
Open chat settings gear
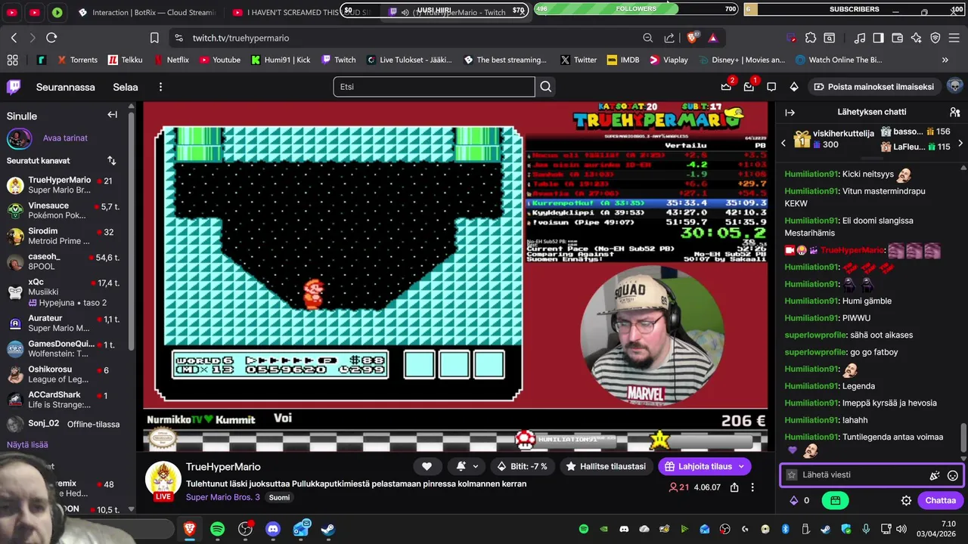click(906, 500)
